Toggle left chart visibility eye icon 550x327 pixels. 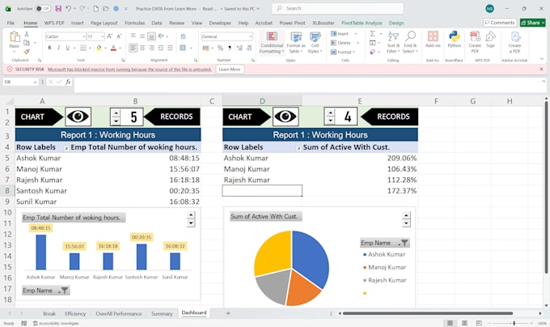(x=78, y=117)
